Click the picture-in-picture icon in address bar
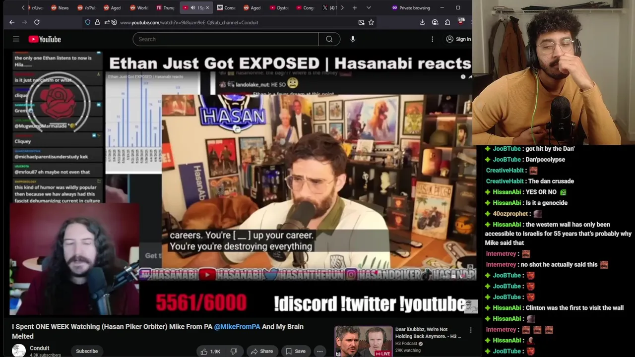Viewport: 635px width, 357px height. 361,22
